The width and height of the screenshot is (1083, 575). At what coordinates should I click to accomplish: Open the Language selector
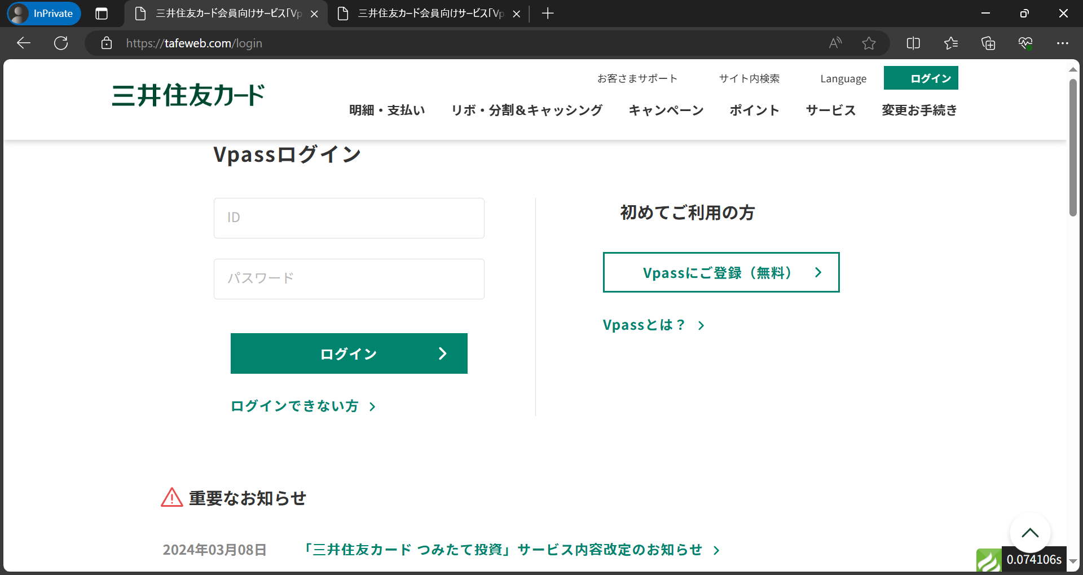(843, 79)
